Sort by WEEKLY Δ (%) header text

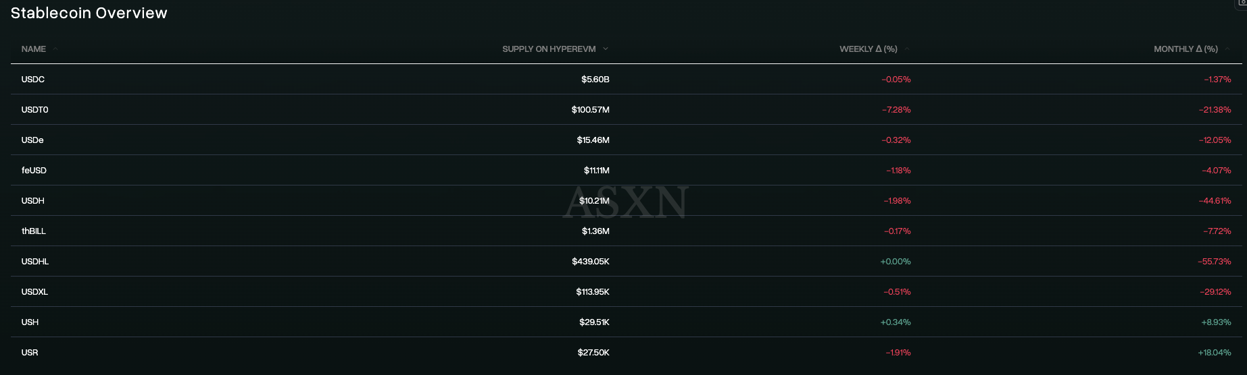(869, 49)
